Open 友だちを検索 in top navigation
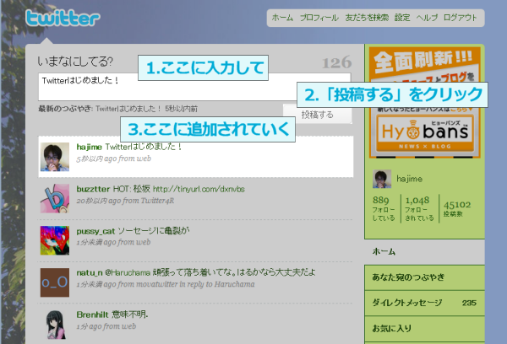 pyautogui.click(x=367, y=18)
